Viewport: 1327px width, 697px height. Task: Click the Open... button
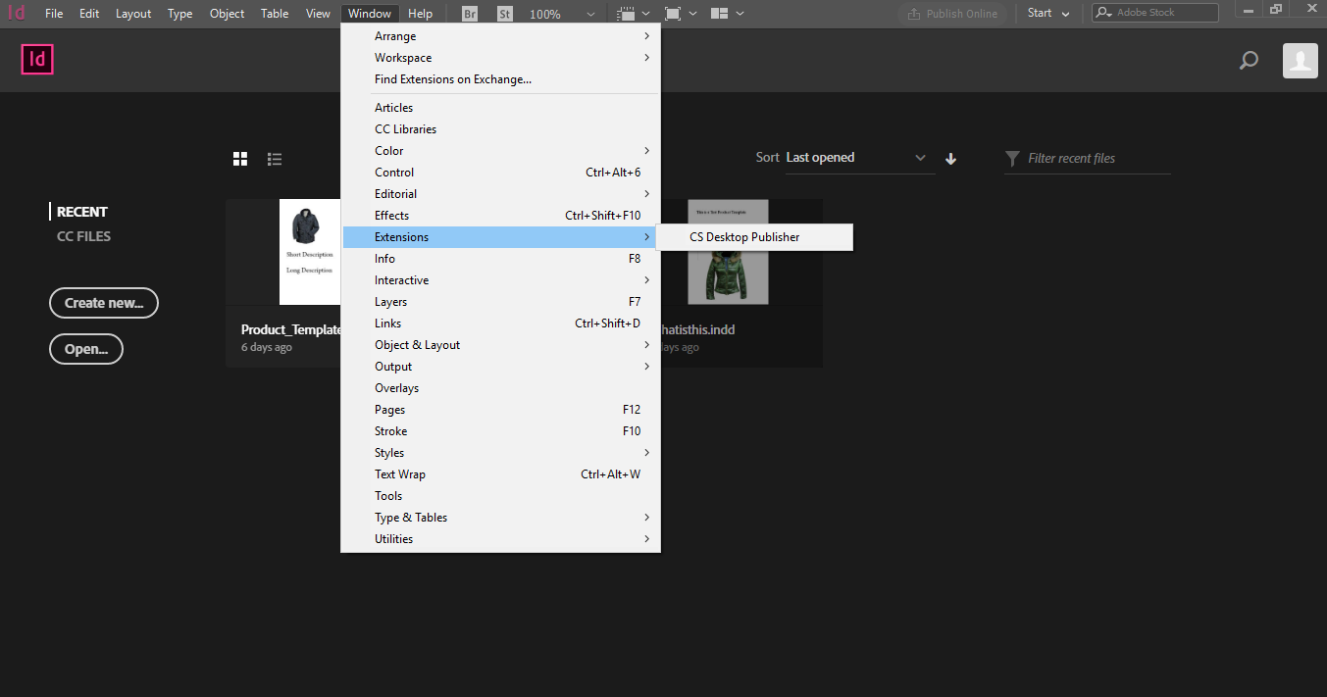(x=86, y=349)
